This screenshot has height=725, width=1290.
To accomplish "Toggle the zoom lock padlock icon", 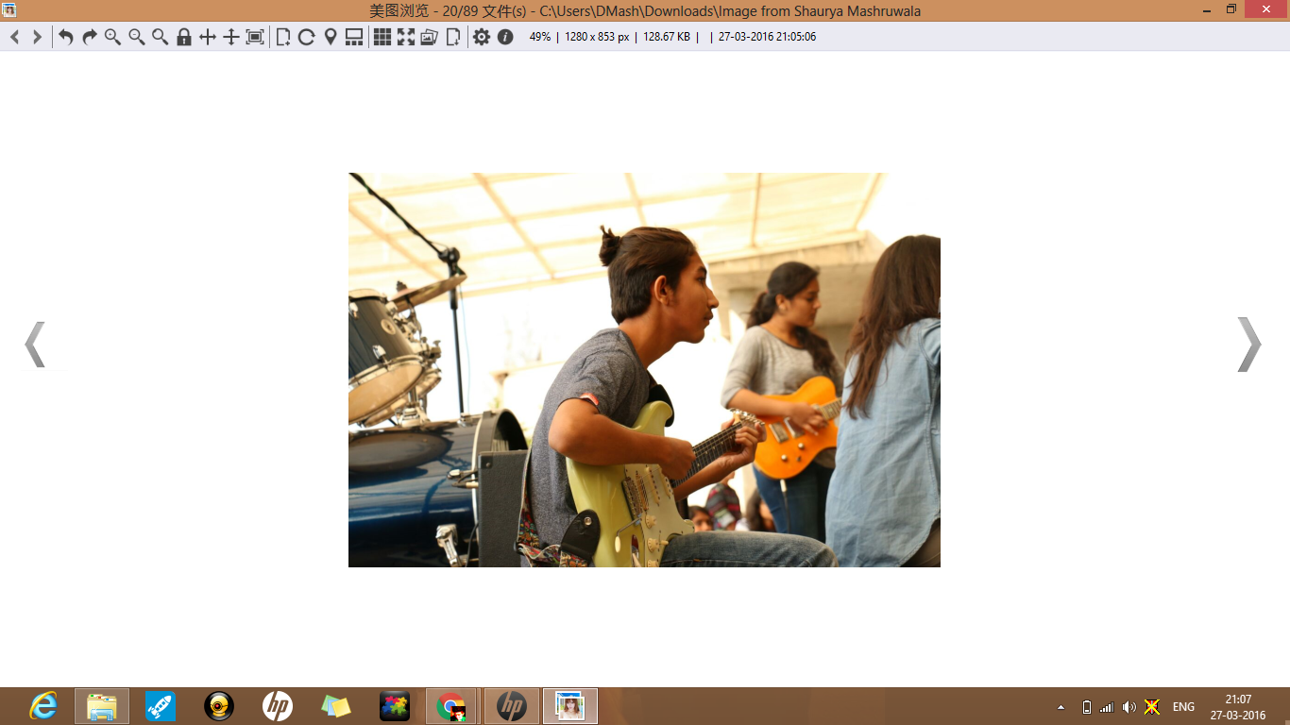I will point(184,37).
